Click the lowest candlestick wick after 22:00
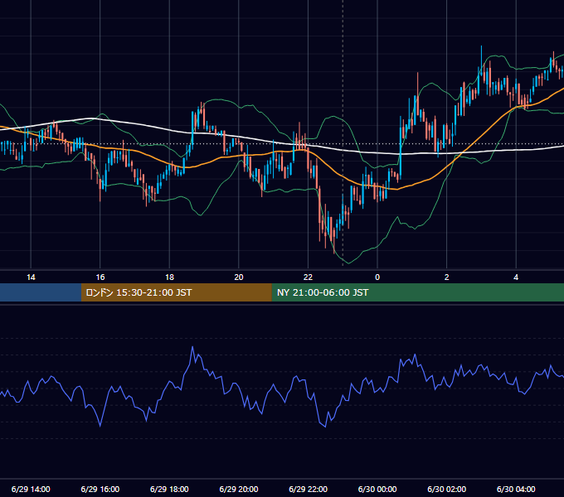This screenshot has height=497, width=564. pos(334,246)
